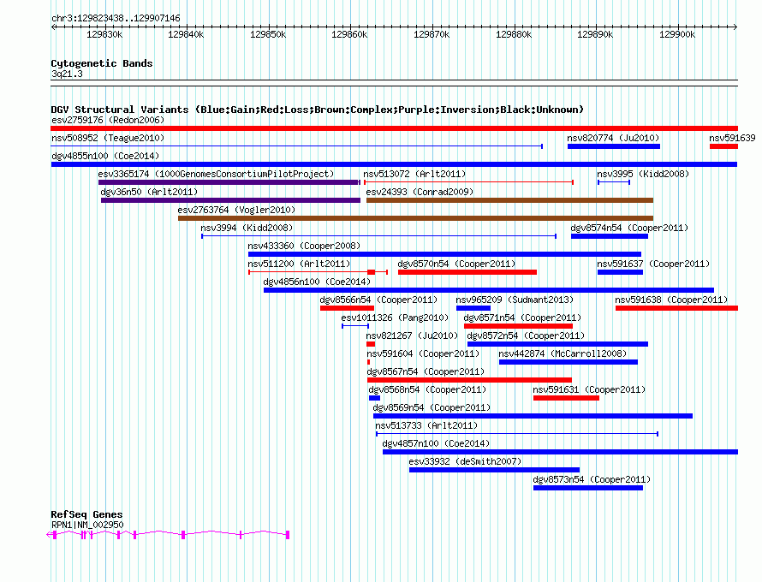Select the brown esv24393 complex bar

(x=509, y=200)
